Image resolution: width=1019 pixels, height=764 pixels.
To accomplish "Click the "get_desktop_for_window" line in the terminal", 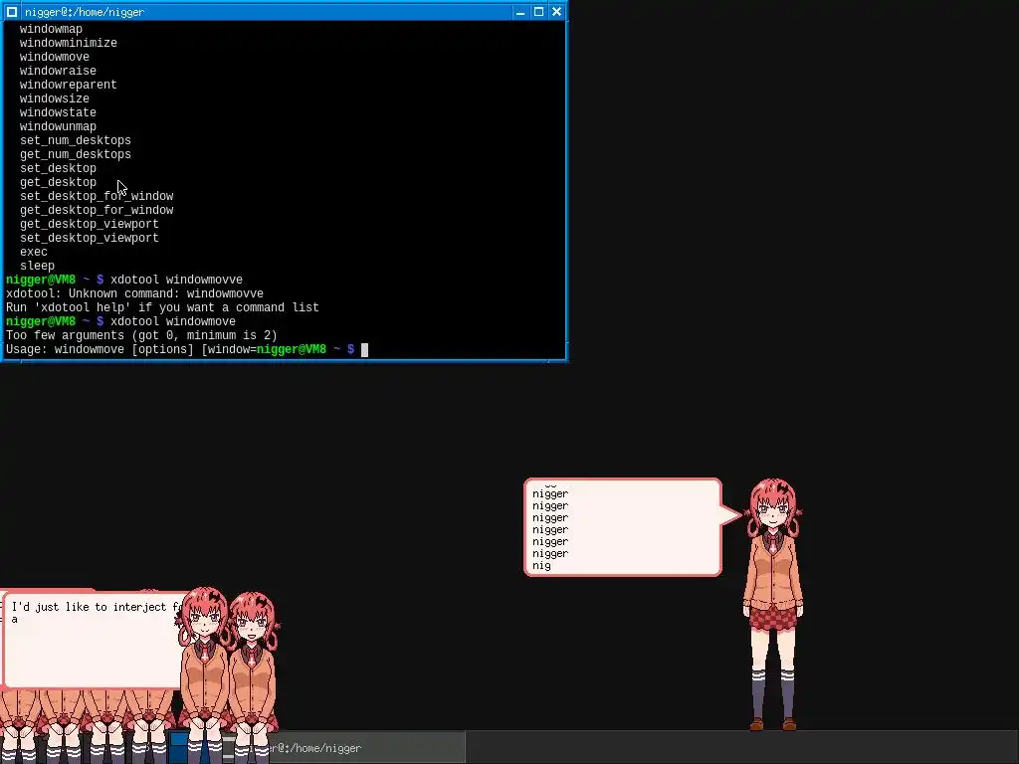I will (97, 211).
